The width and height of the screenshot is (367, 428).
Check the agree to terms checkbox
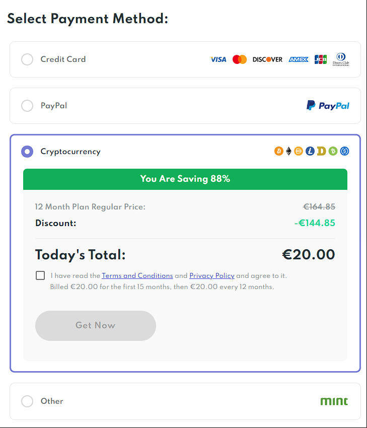tap(40, 275)
